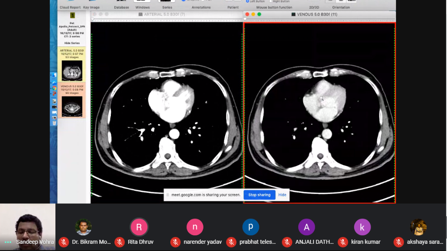Viewport: 447px width, 251px height.
Task: Click Stop sharing button
Action: pyautogui.click(x=259, y=195)
